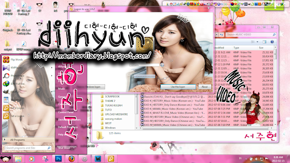Sort files by the Type column
Viewport: 290px width, 163px height.
point(245,48)
